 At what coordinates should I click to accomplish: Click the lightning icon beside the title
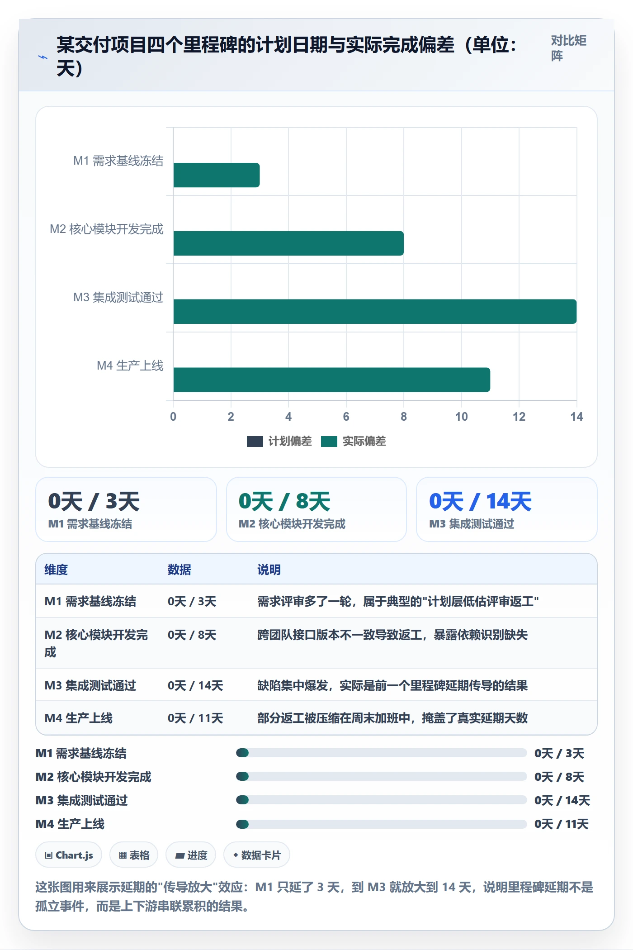click(x=43, y=57)
